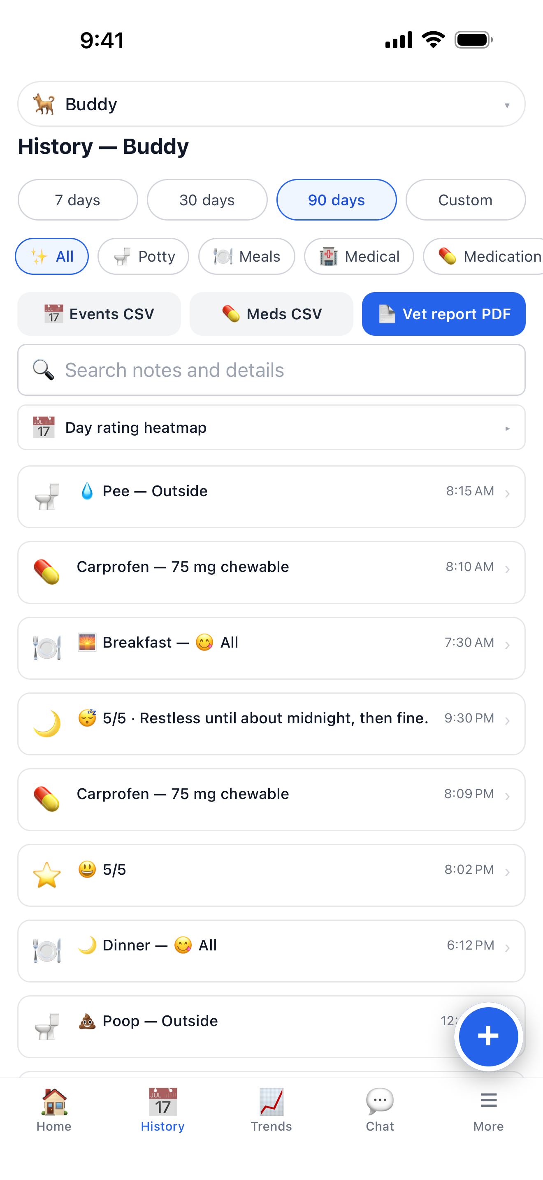Image resolution: width=543 pixels, height=1180 pixels.
Task: Expand the Day rating heatmap
Action: click(x=271, y=427)
